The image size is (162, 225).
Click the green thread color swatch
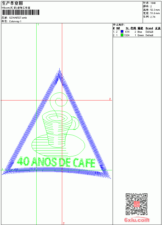coord(122,35)
